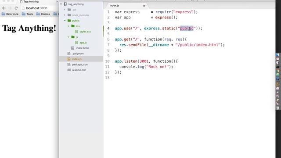Click "/public/index.html" string on line 7

(198, 45)
